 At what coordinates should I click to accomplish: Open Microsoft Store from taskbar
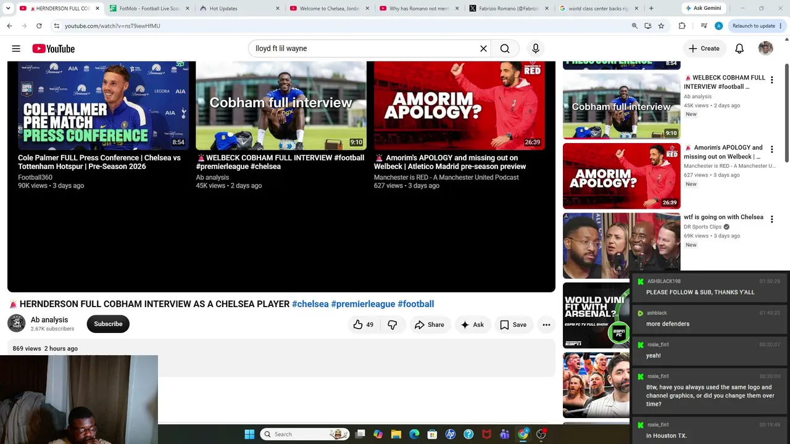(x=432, y=434)
